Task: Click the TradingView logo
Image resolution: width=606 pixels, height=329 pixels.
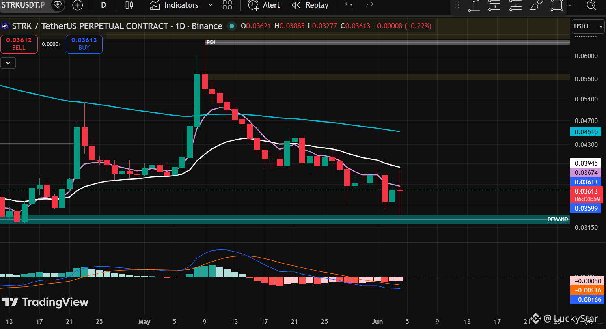Action: [45, 302]
